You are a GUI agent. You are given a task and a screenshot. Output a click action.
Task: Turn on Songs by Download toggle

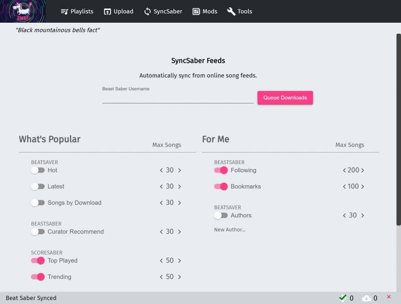38,203
